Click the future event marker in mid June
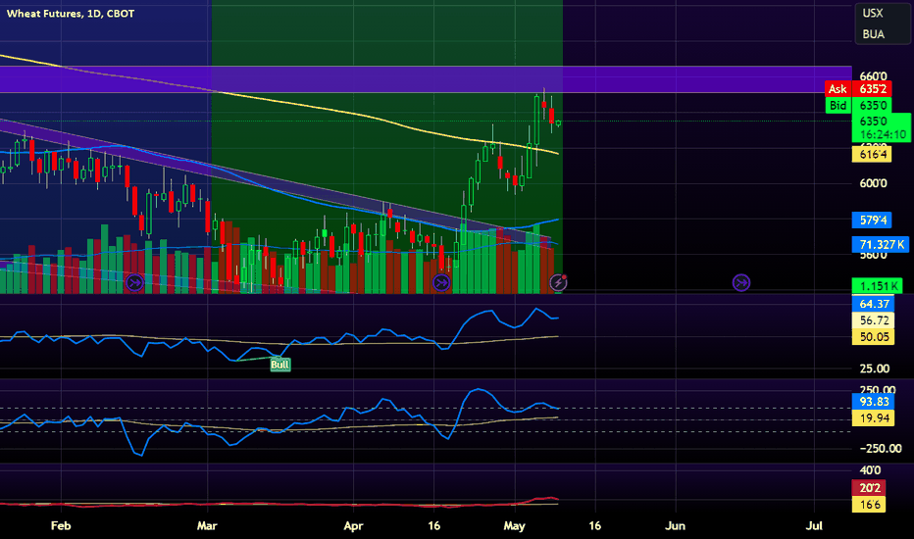The image size is (914, 539). (x=740, y=283)
